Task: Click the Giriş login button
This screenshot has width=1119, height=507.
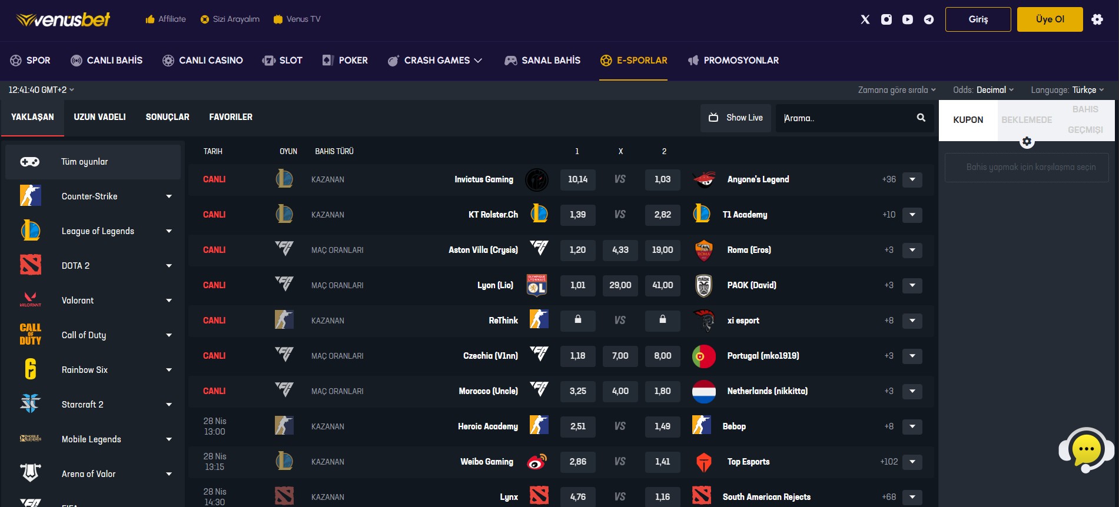Action: (x=978, y=19)
